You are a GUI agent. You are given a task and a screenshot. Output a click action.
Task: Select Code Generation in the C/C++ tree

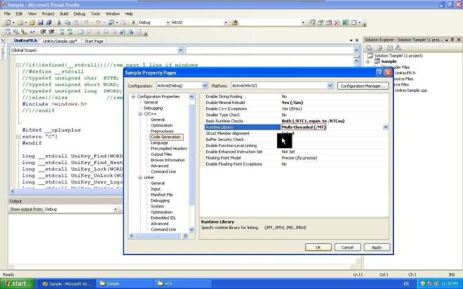[166, 137]
